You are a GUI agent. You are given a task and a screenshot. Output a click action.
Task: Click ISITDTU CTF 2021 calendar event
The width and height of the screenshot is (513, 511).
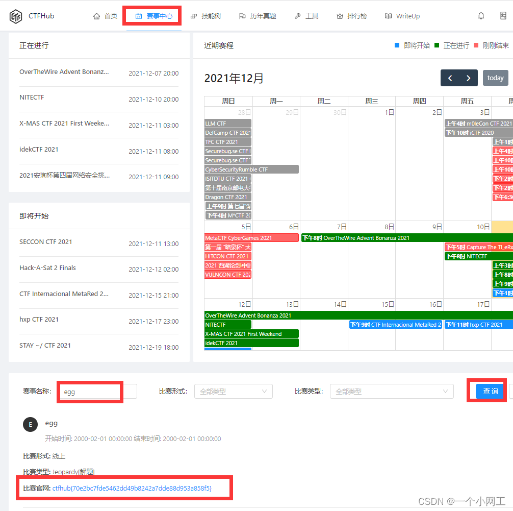coord(228,179)
